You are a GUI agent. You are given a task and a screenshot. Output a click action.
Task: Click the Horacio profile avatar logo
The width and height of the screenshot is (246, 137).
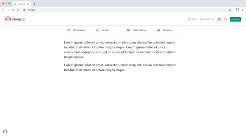click(8, 19)
